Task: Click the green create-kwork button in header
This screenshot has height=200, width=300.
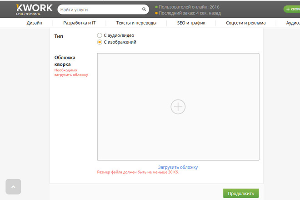Action: 292,9
